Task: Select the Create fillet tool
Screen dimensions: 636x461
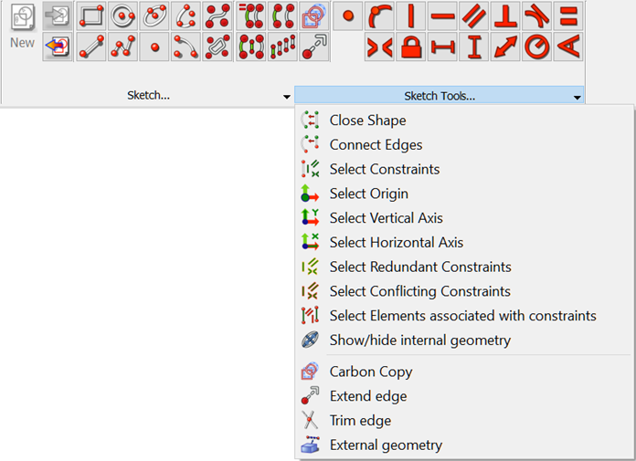Action: pyautogui.click(x=186, y=47)
